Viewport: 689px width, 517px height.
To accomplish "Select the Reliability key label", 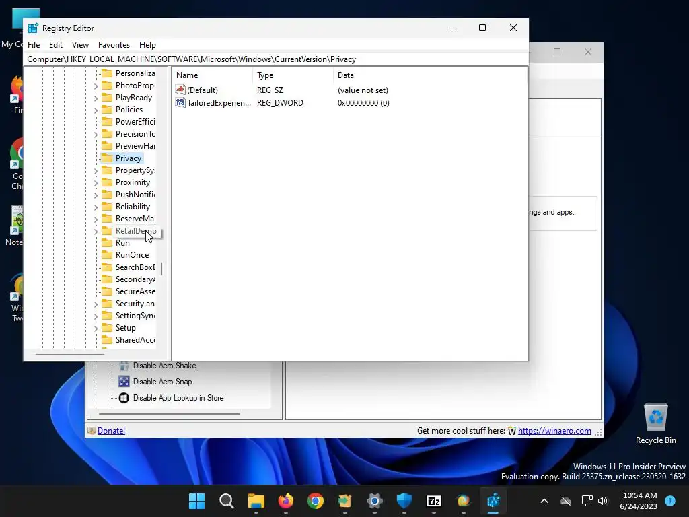I will 133,207.
